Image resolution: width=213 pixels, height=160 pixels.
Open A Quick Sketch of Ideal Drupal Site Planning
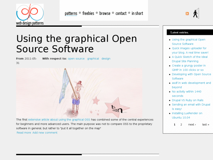tap(190, 59)
